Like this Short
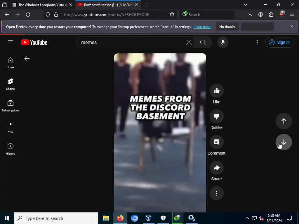 [216, 91]
